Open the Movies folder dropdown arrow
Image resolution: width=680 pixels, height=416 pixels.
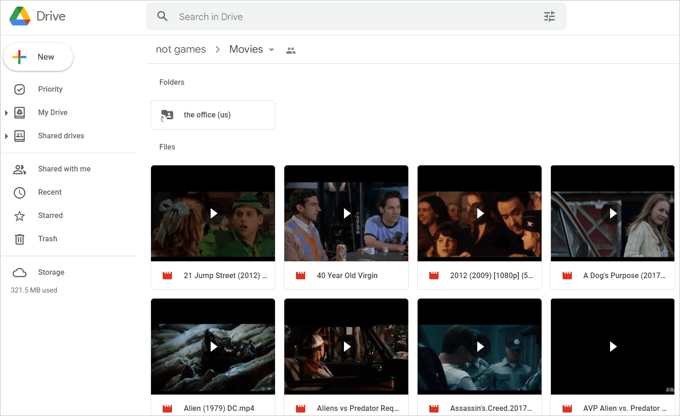tap(271, 50)
